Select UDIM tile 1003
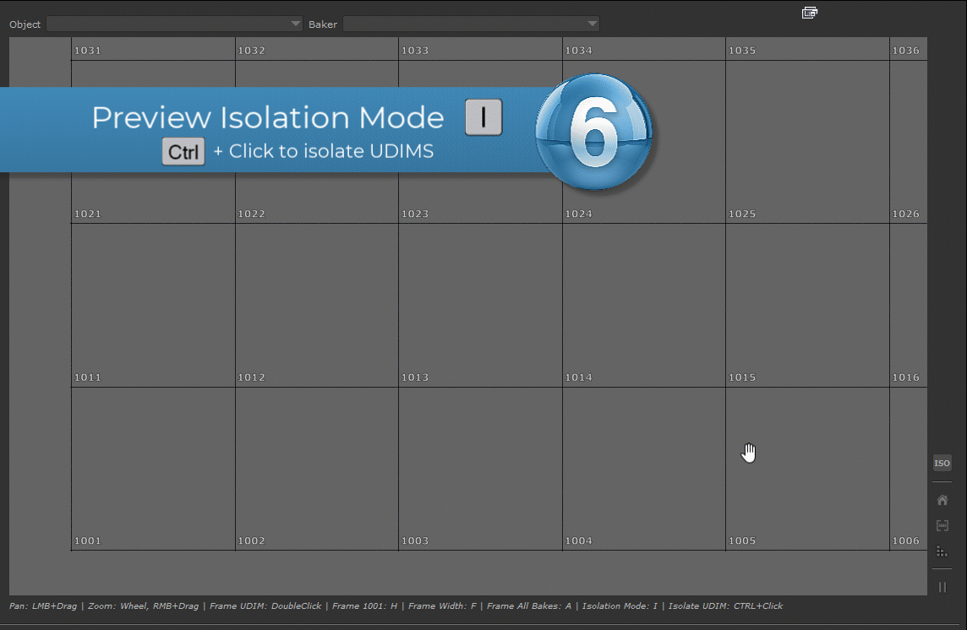Image resolution: width=967 pixels, height=630 pixels. (x=480, y=469)
